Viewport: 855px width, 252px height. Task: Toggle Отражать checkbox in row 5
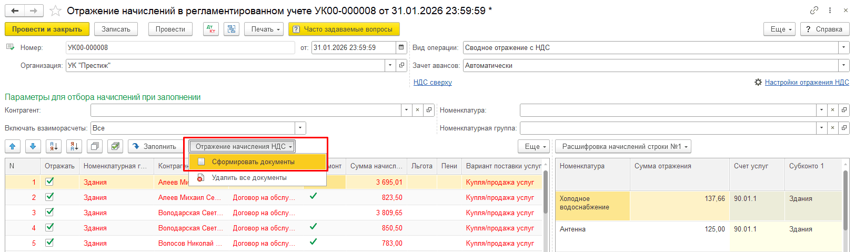[x=49, y=243]
